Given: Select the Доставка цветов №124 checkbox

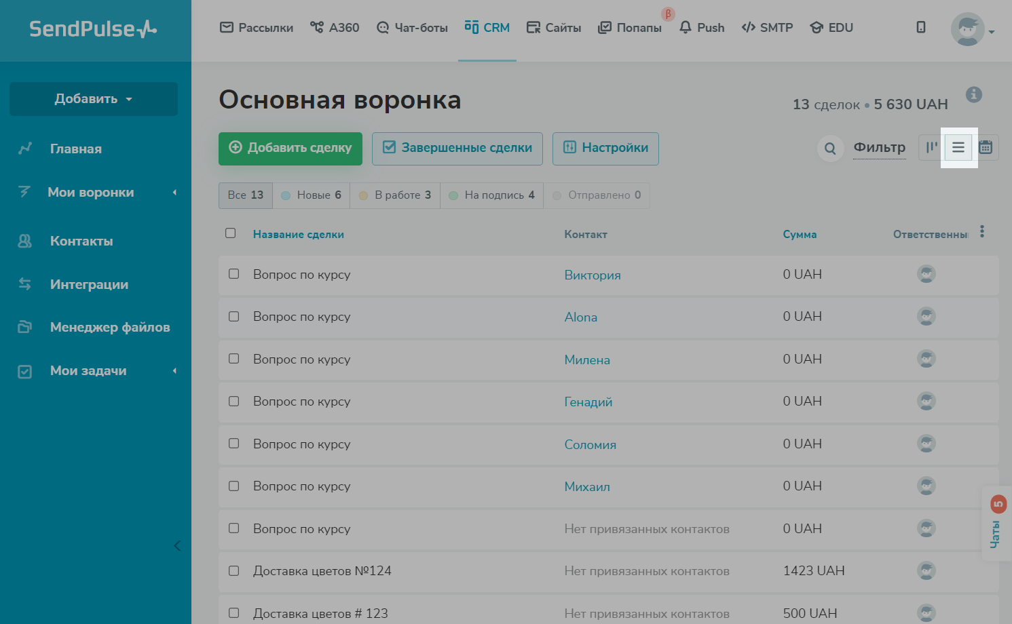Looking at the screenshot, I should 234,571.
